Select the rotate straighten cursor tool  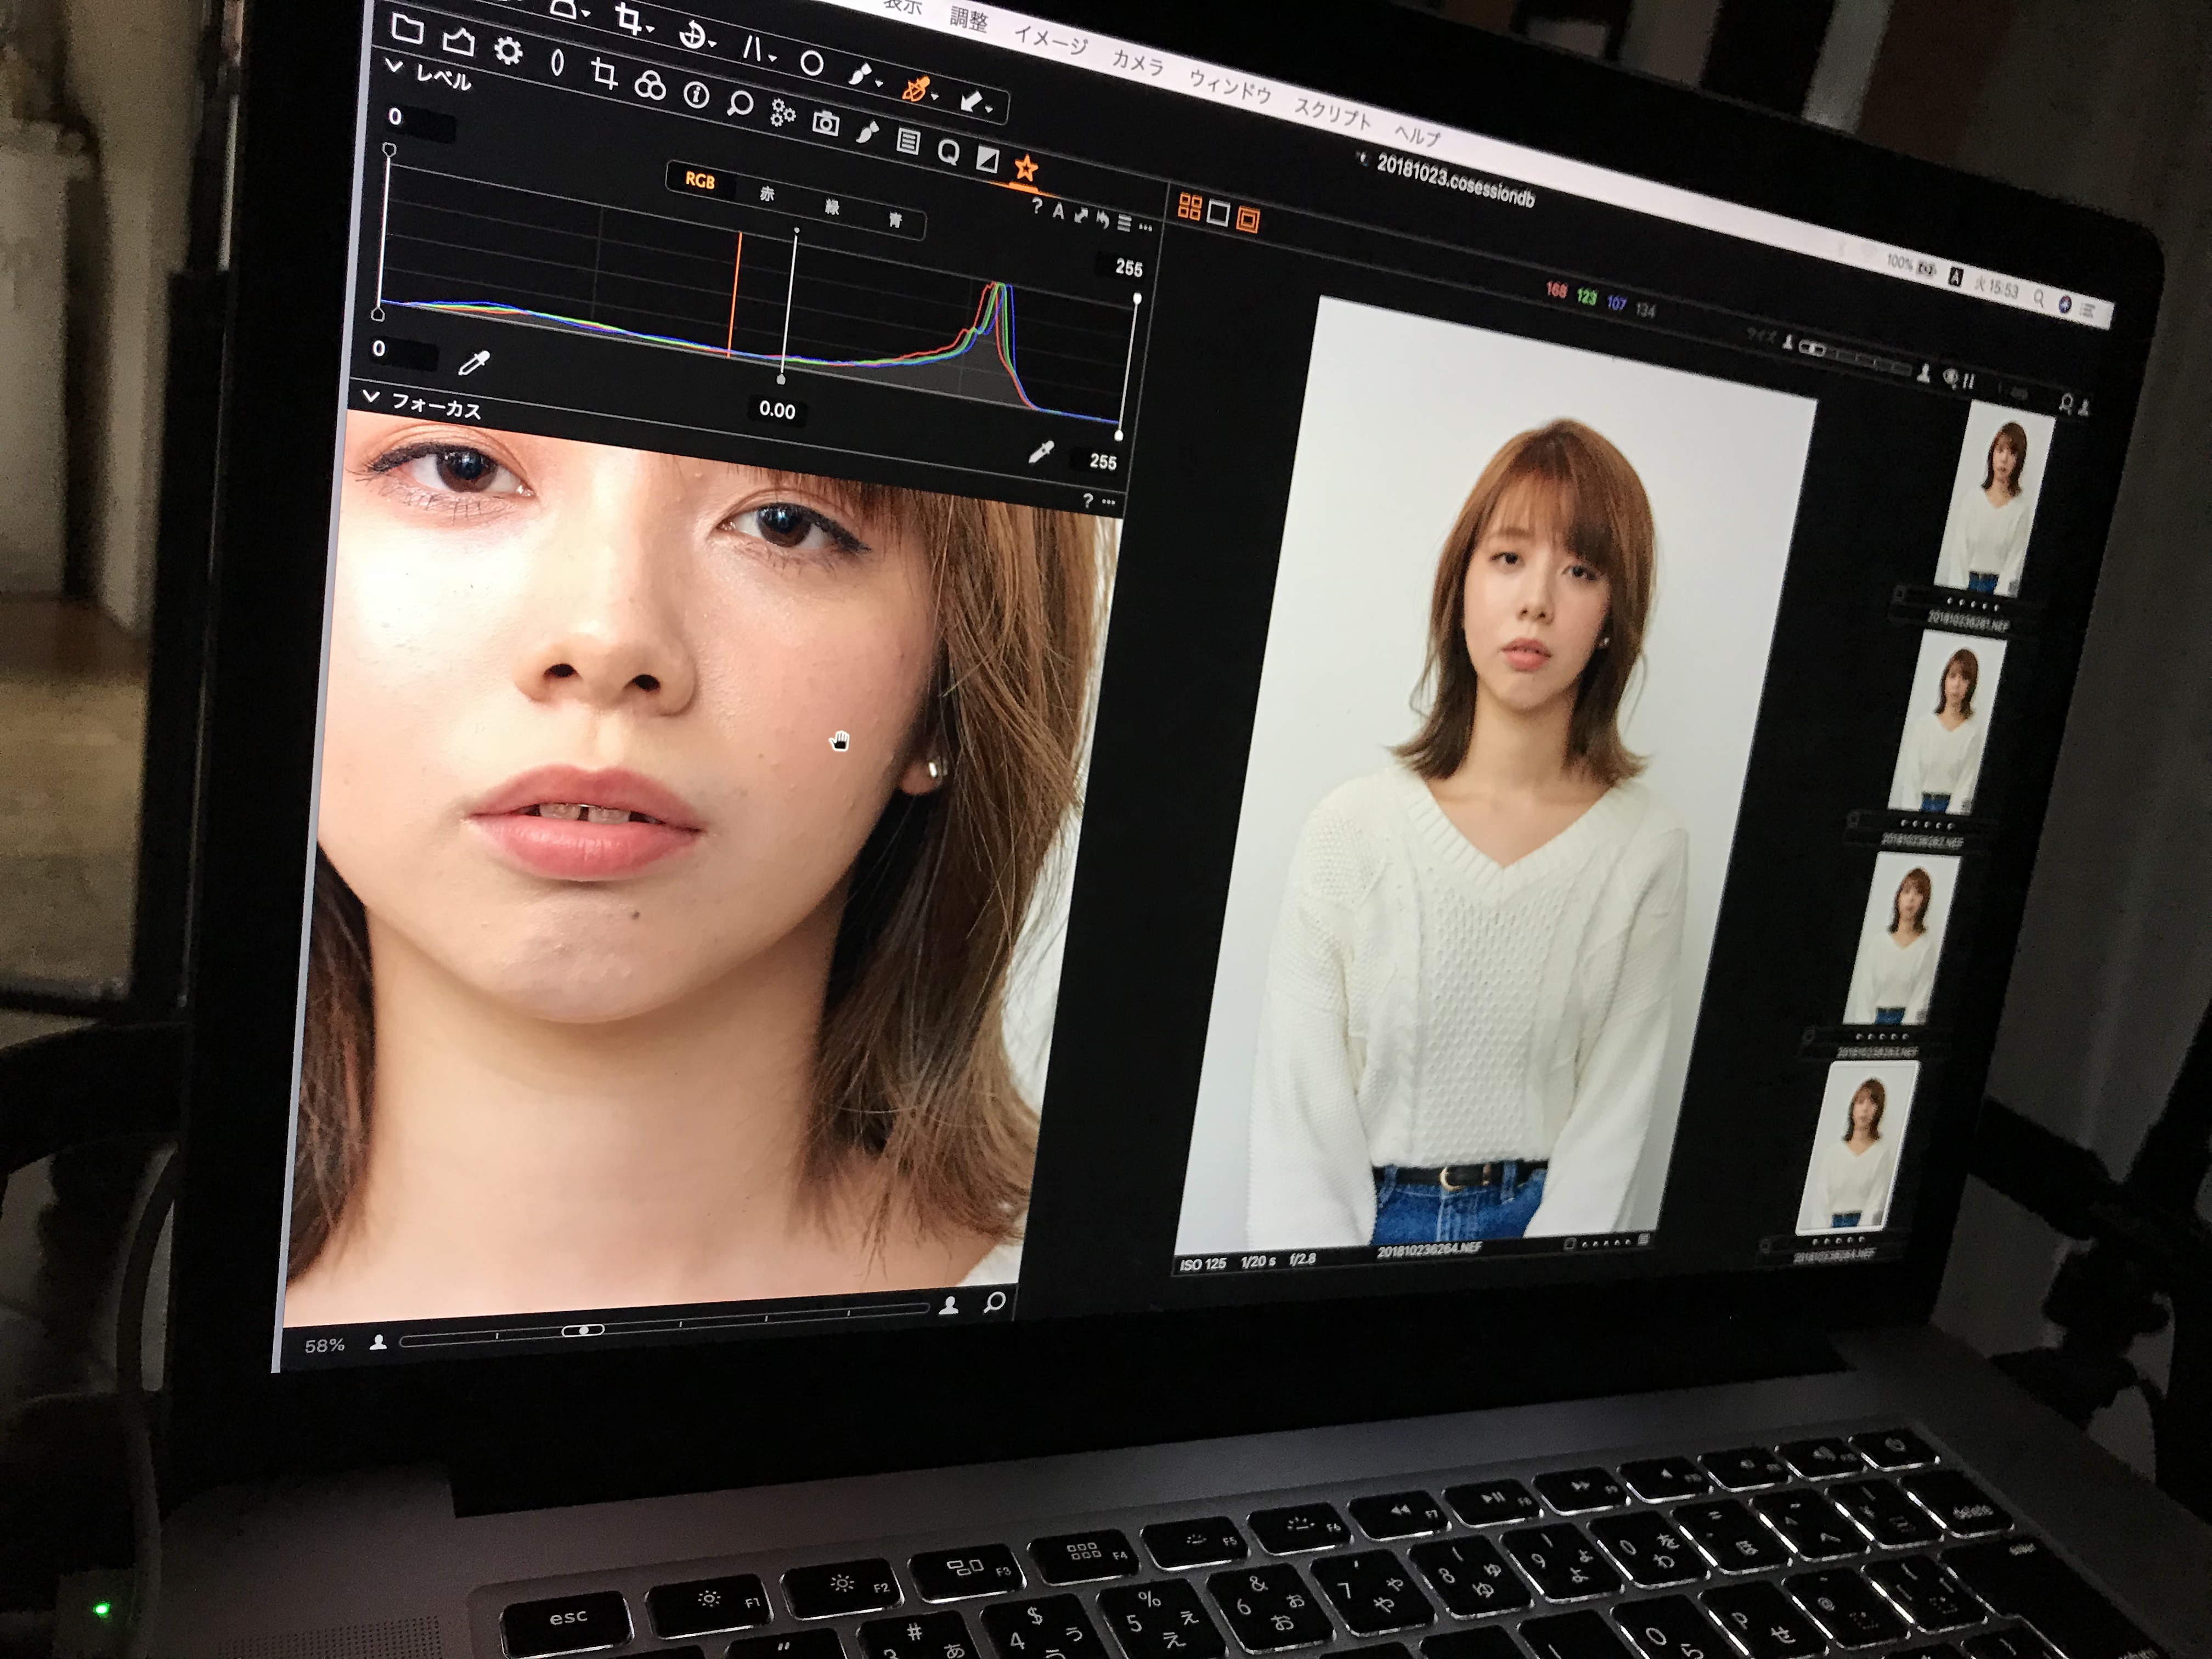(692, 34)
